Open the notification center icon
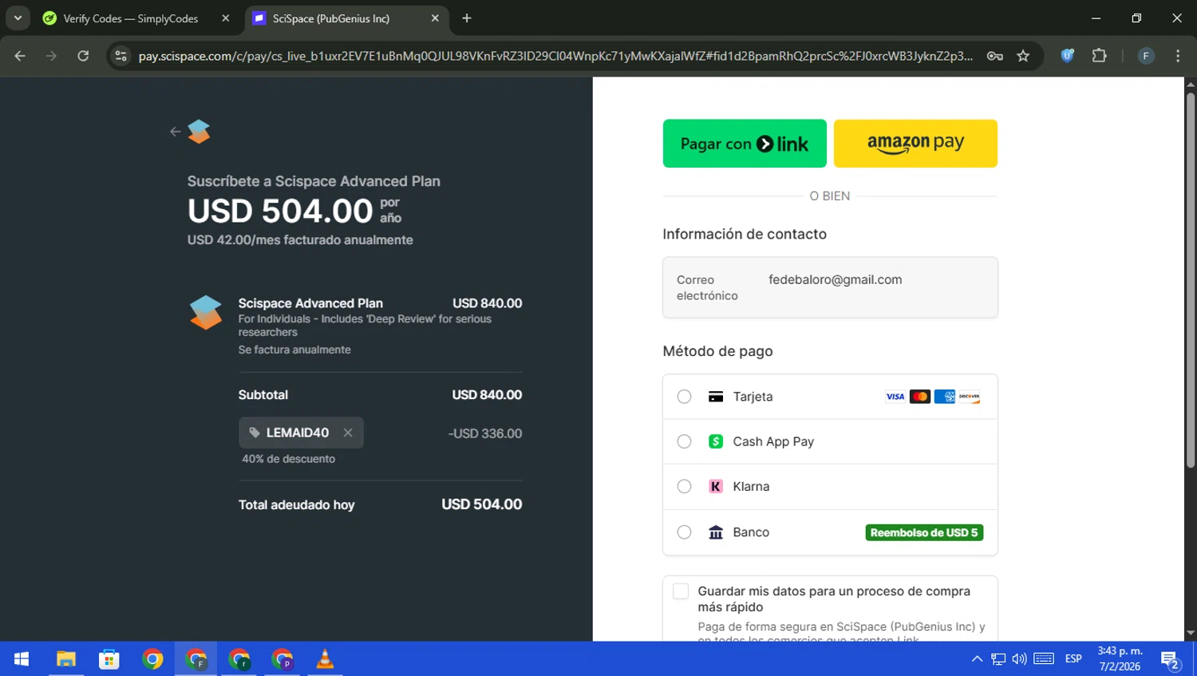 click(1170, 659)
